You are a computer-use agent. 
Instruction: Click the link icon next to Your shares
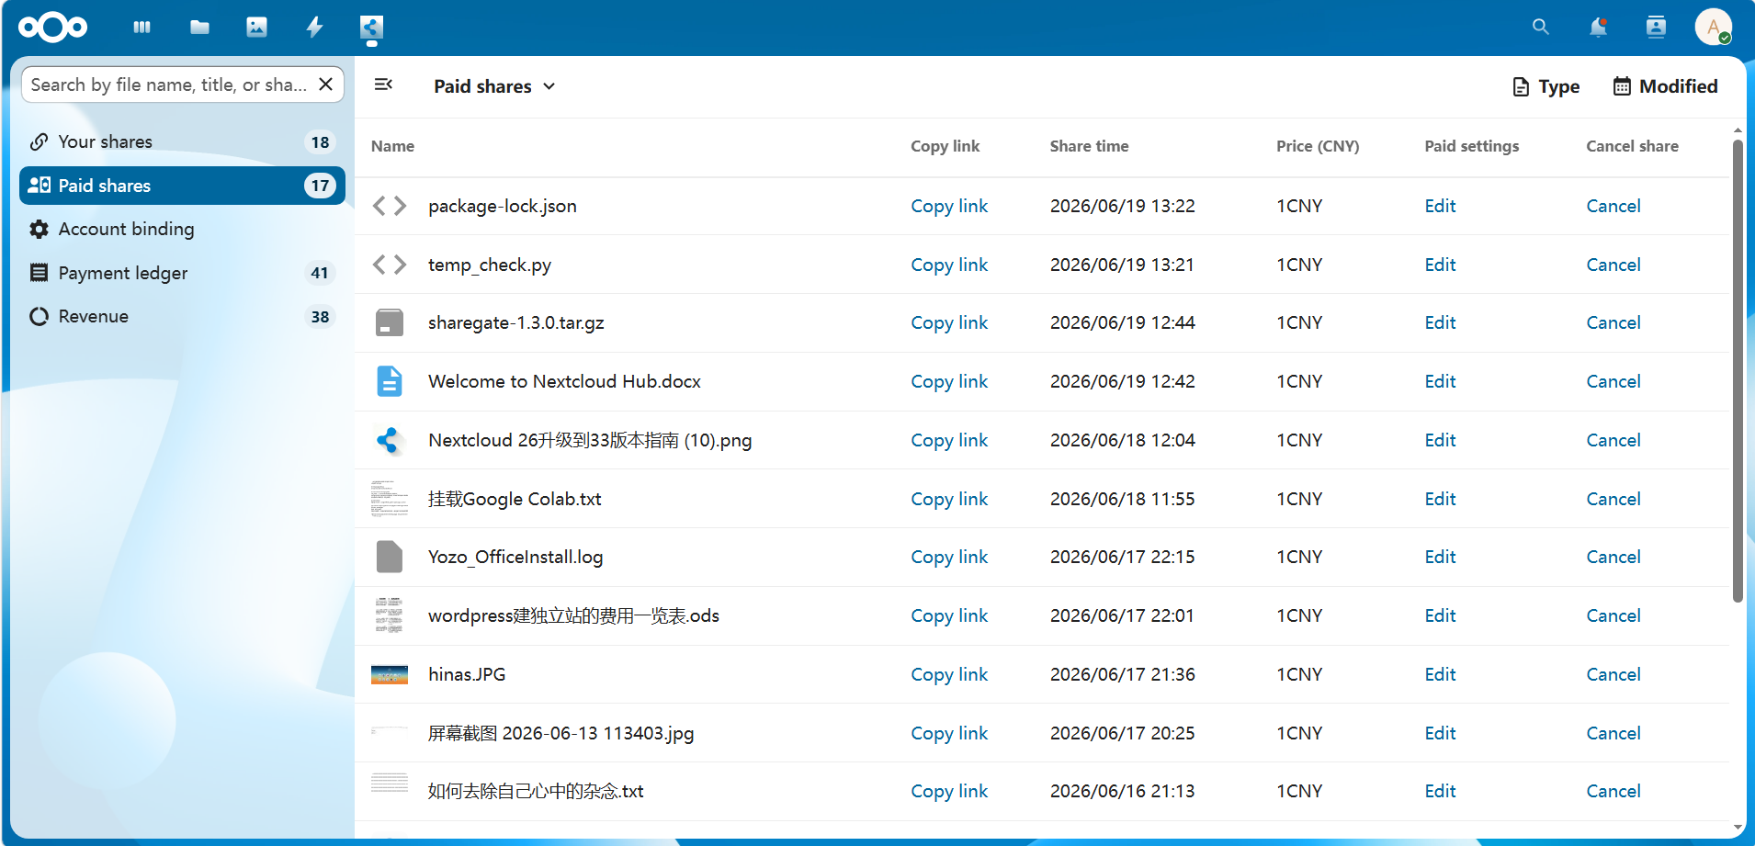[39, 141]
